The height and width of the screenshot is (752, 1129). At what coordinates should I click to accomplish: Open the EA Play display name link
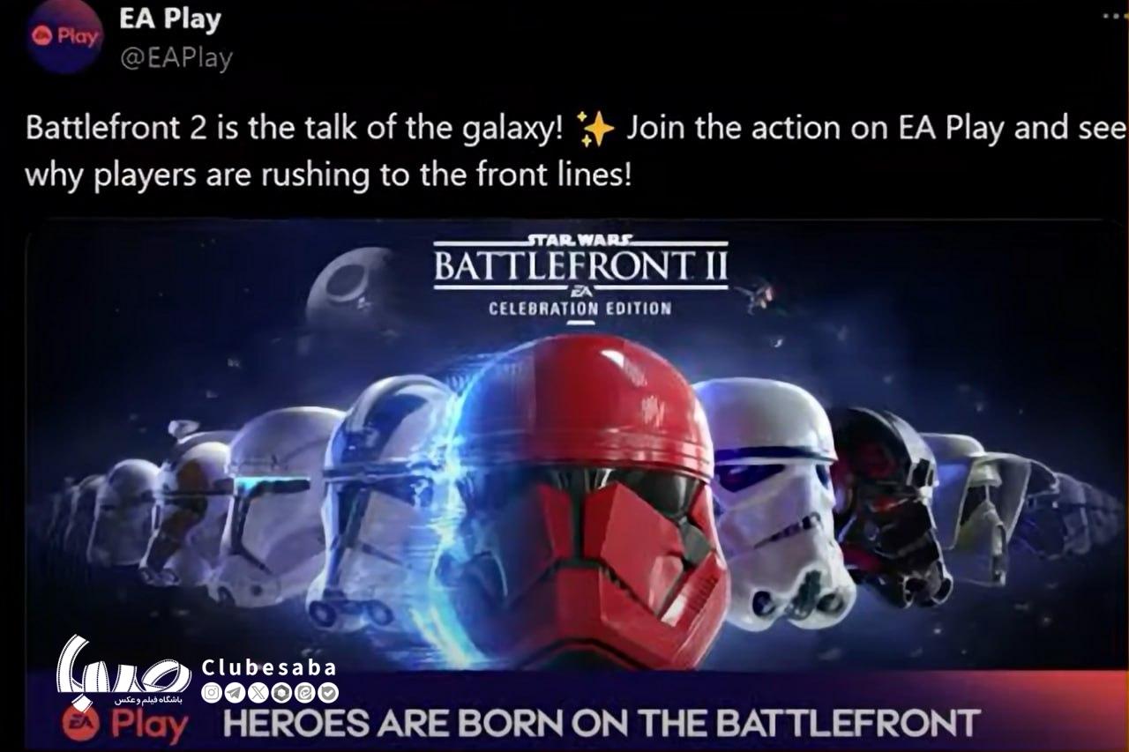tap(169, 18)
